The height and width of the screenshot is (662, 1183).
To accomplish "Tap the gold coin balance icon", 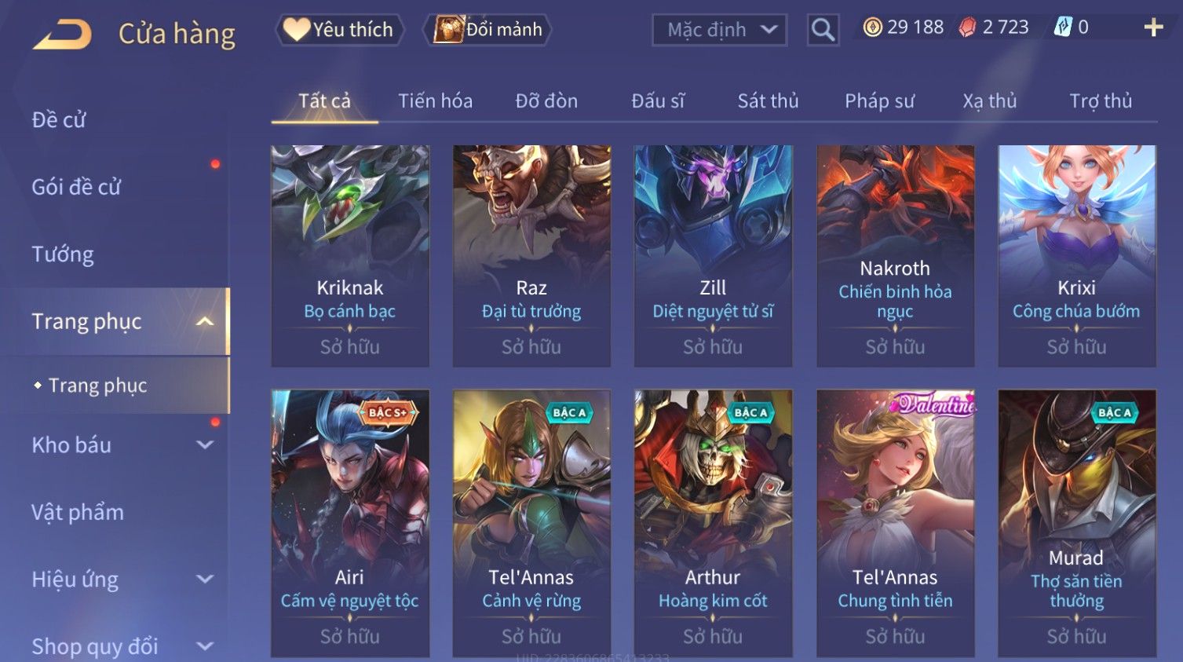I will click(x=872, y=27).
